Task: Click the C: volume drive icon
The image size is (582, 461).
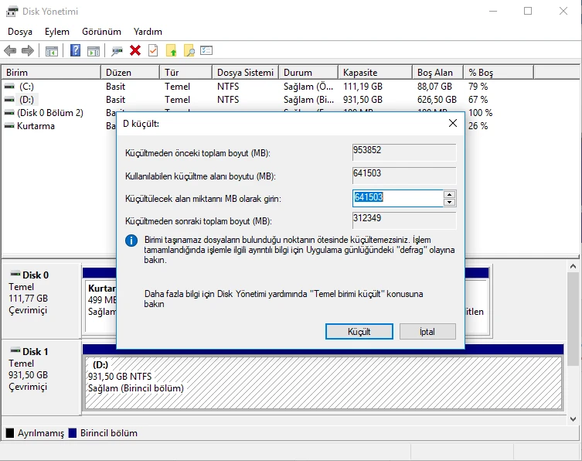Action: click(x=9, y=87)
